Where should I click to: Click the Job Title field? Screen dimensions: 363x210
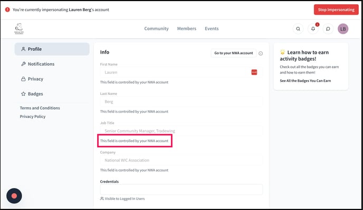[182, 131]
